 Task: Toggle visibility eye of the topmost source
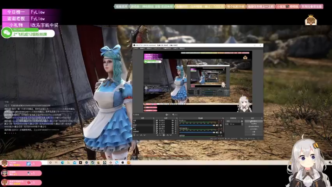pyautogui.click(x=173, y=121)
